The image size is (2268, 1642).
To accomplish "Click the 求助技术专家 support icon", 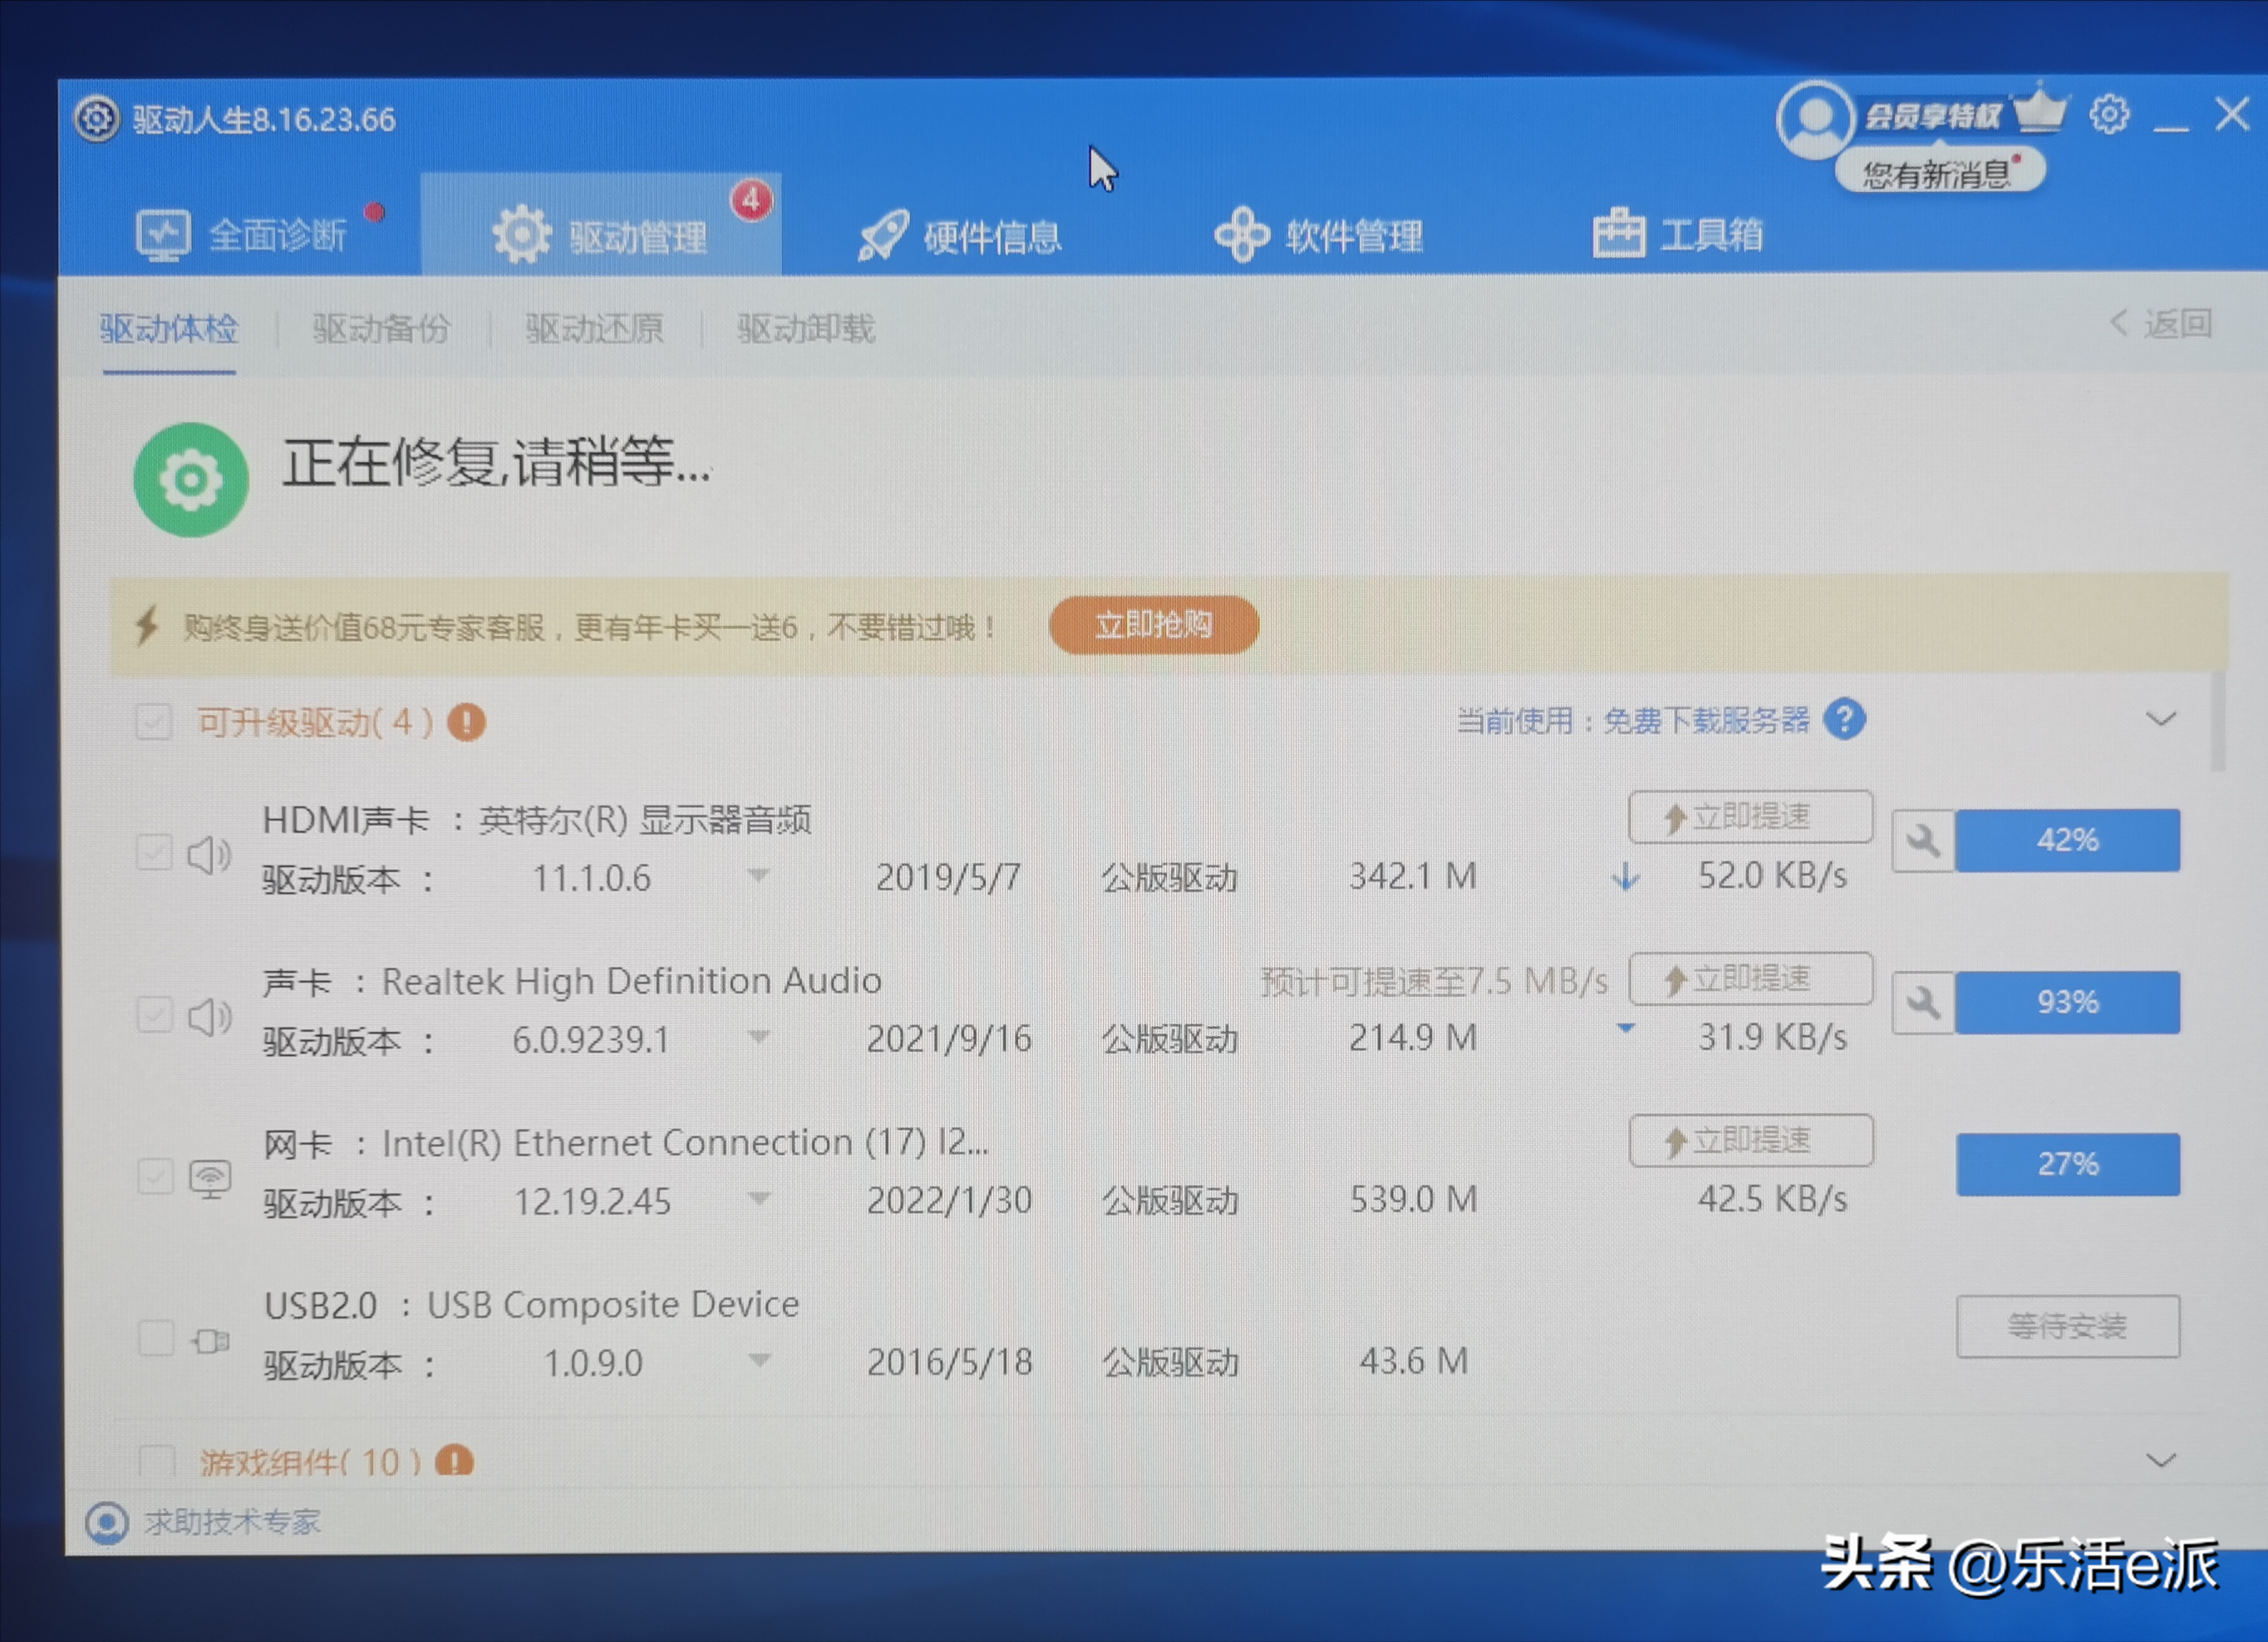I will tap(107, 1524).
